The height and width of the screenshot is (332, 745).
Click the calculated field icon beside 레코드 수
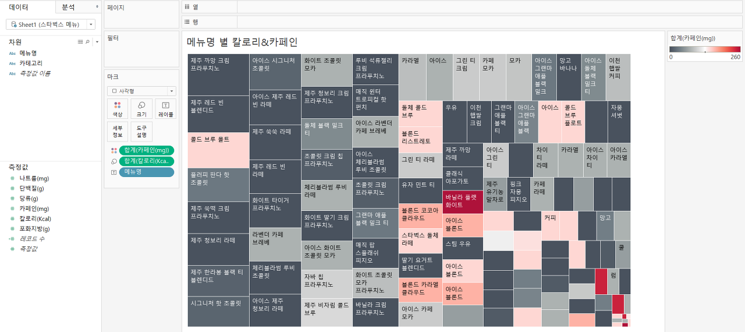[12, 238]
